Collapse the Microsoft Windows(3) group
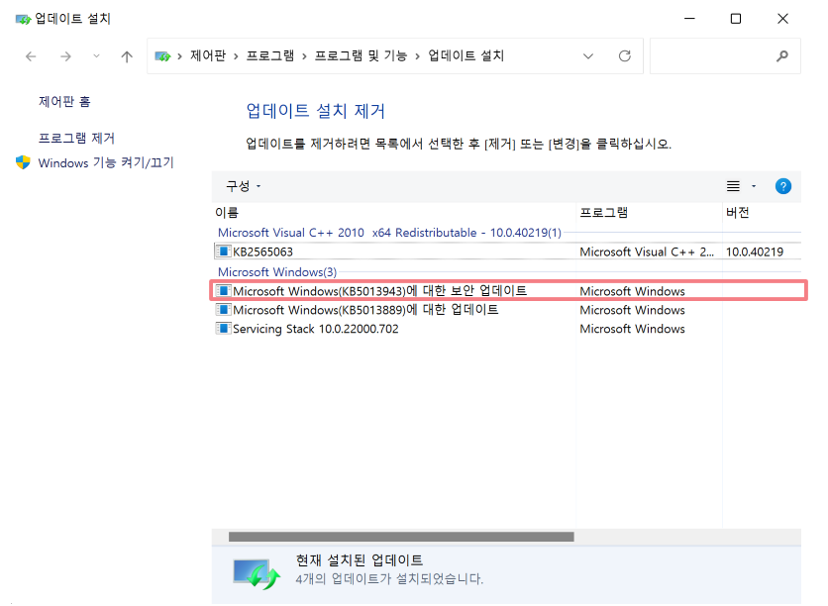Screen dimensions: 828x606 (276, 272)
